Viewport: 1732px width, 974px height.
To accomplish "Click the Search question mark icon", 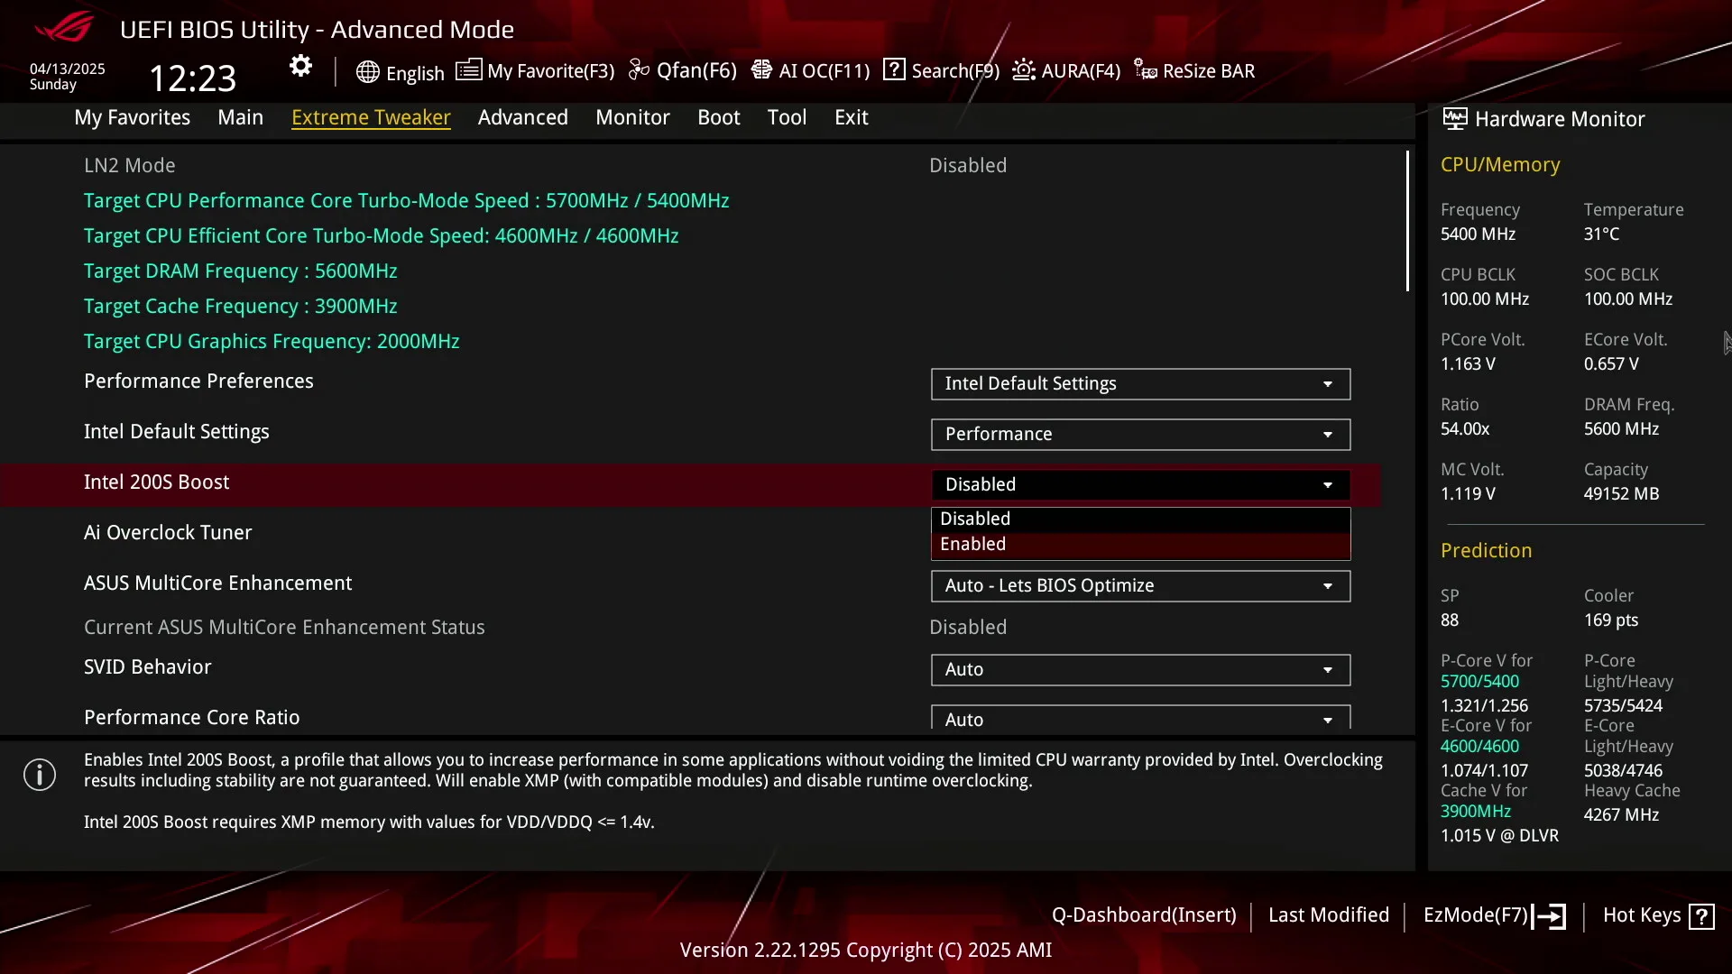I will 894,69.
